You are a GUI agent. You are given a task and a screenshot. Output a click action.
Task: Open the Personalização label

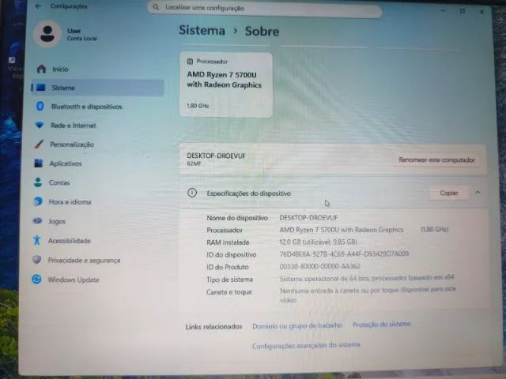point(72,144)
